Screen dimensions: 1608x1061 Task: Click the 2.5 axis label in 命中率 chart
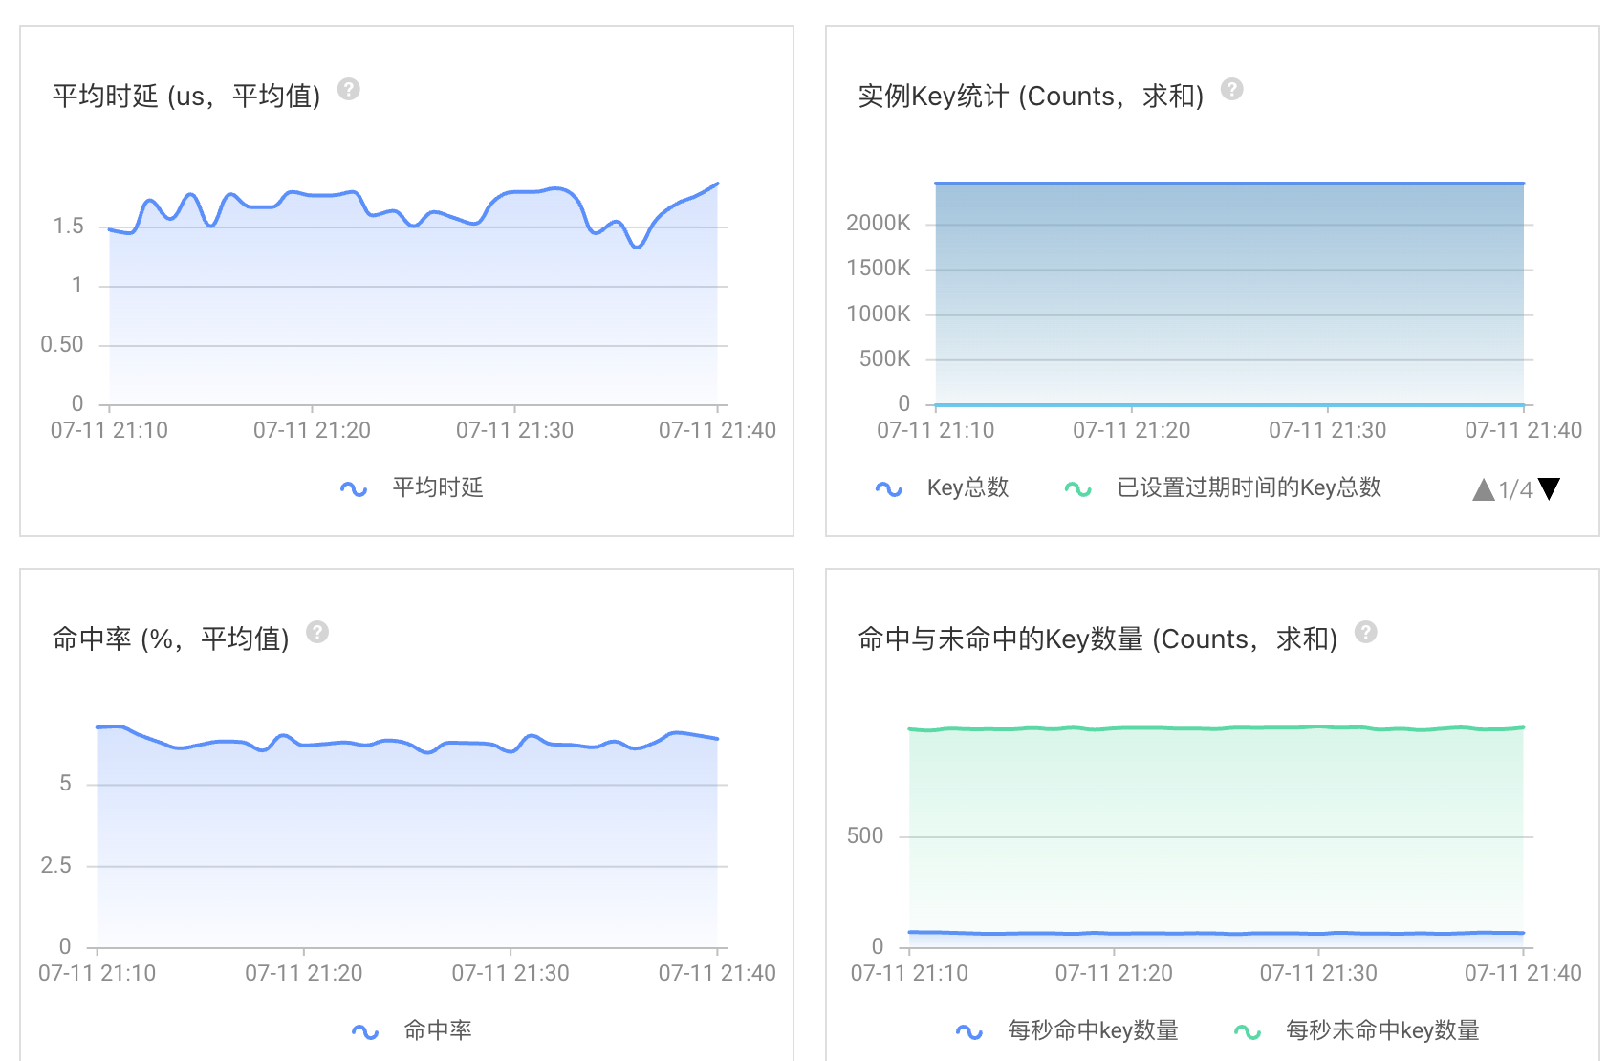tap(56, 865)
